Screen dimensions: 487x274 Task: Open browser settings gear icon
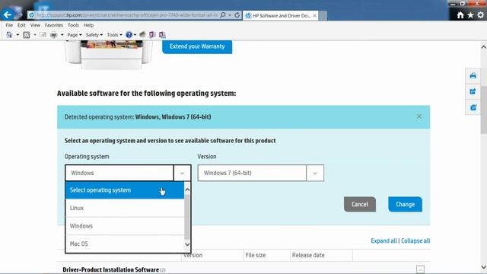coord(480,15)
